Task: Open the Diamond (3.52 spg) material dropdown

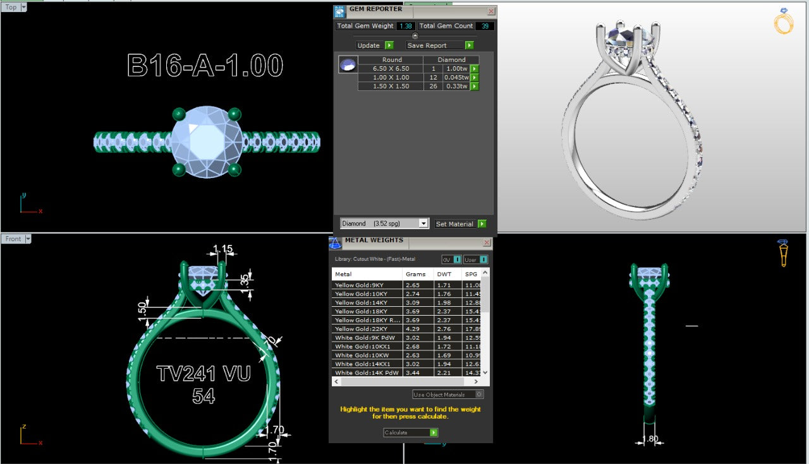Action: [x=423, y=223]
